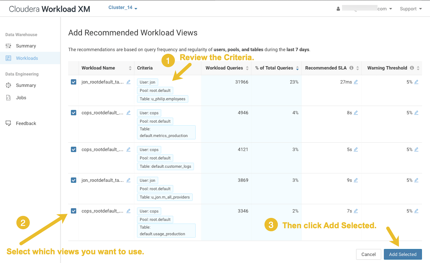
Task: Edit the first jon_rootdefault workload name
Action: pyautogui.click(x=128, y=82)
